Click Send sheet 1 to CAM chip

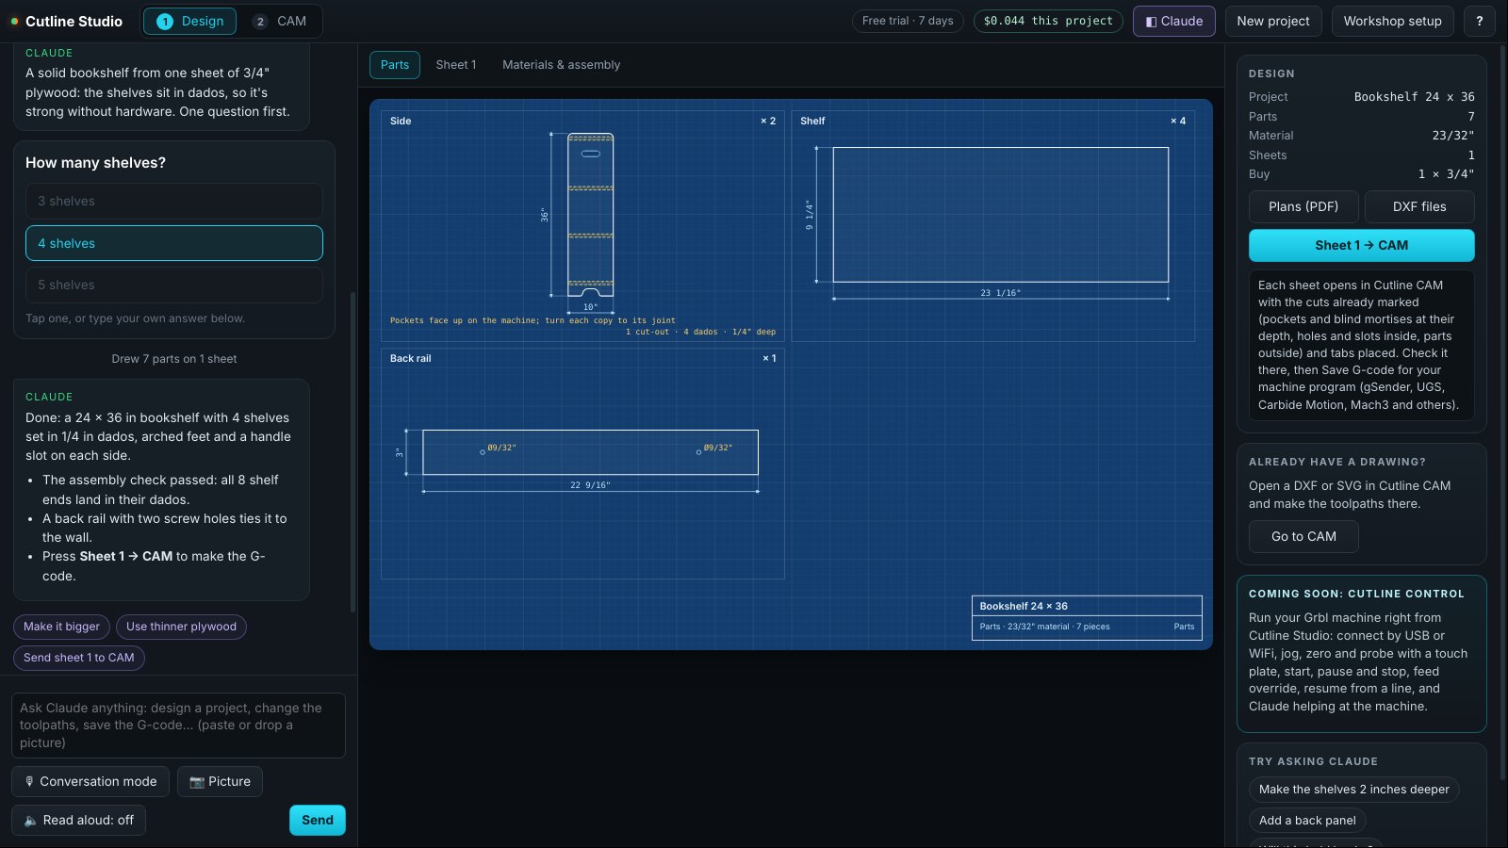[x=79, y=658]
